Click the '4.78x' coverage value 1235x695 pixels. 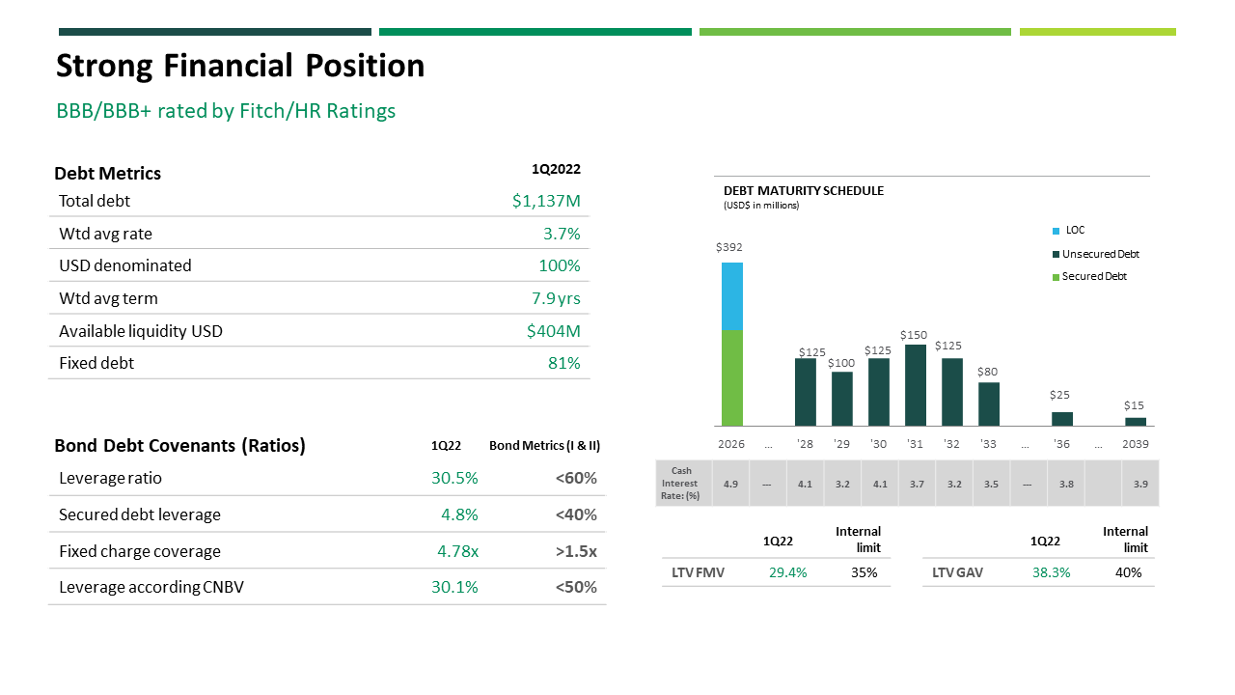457,551
